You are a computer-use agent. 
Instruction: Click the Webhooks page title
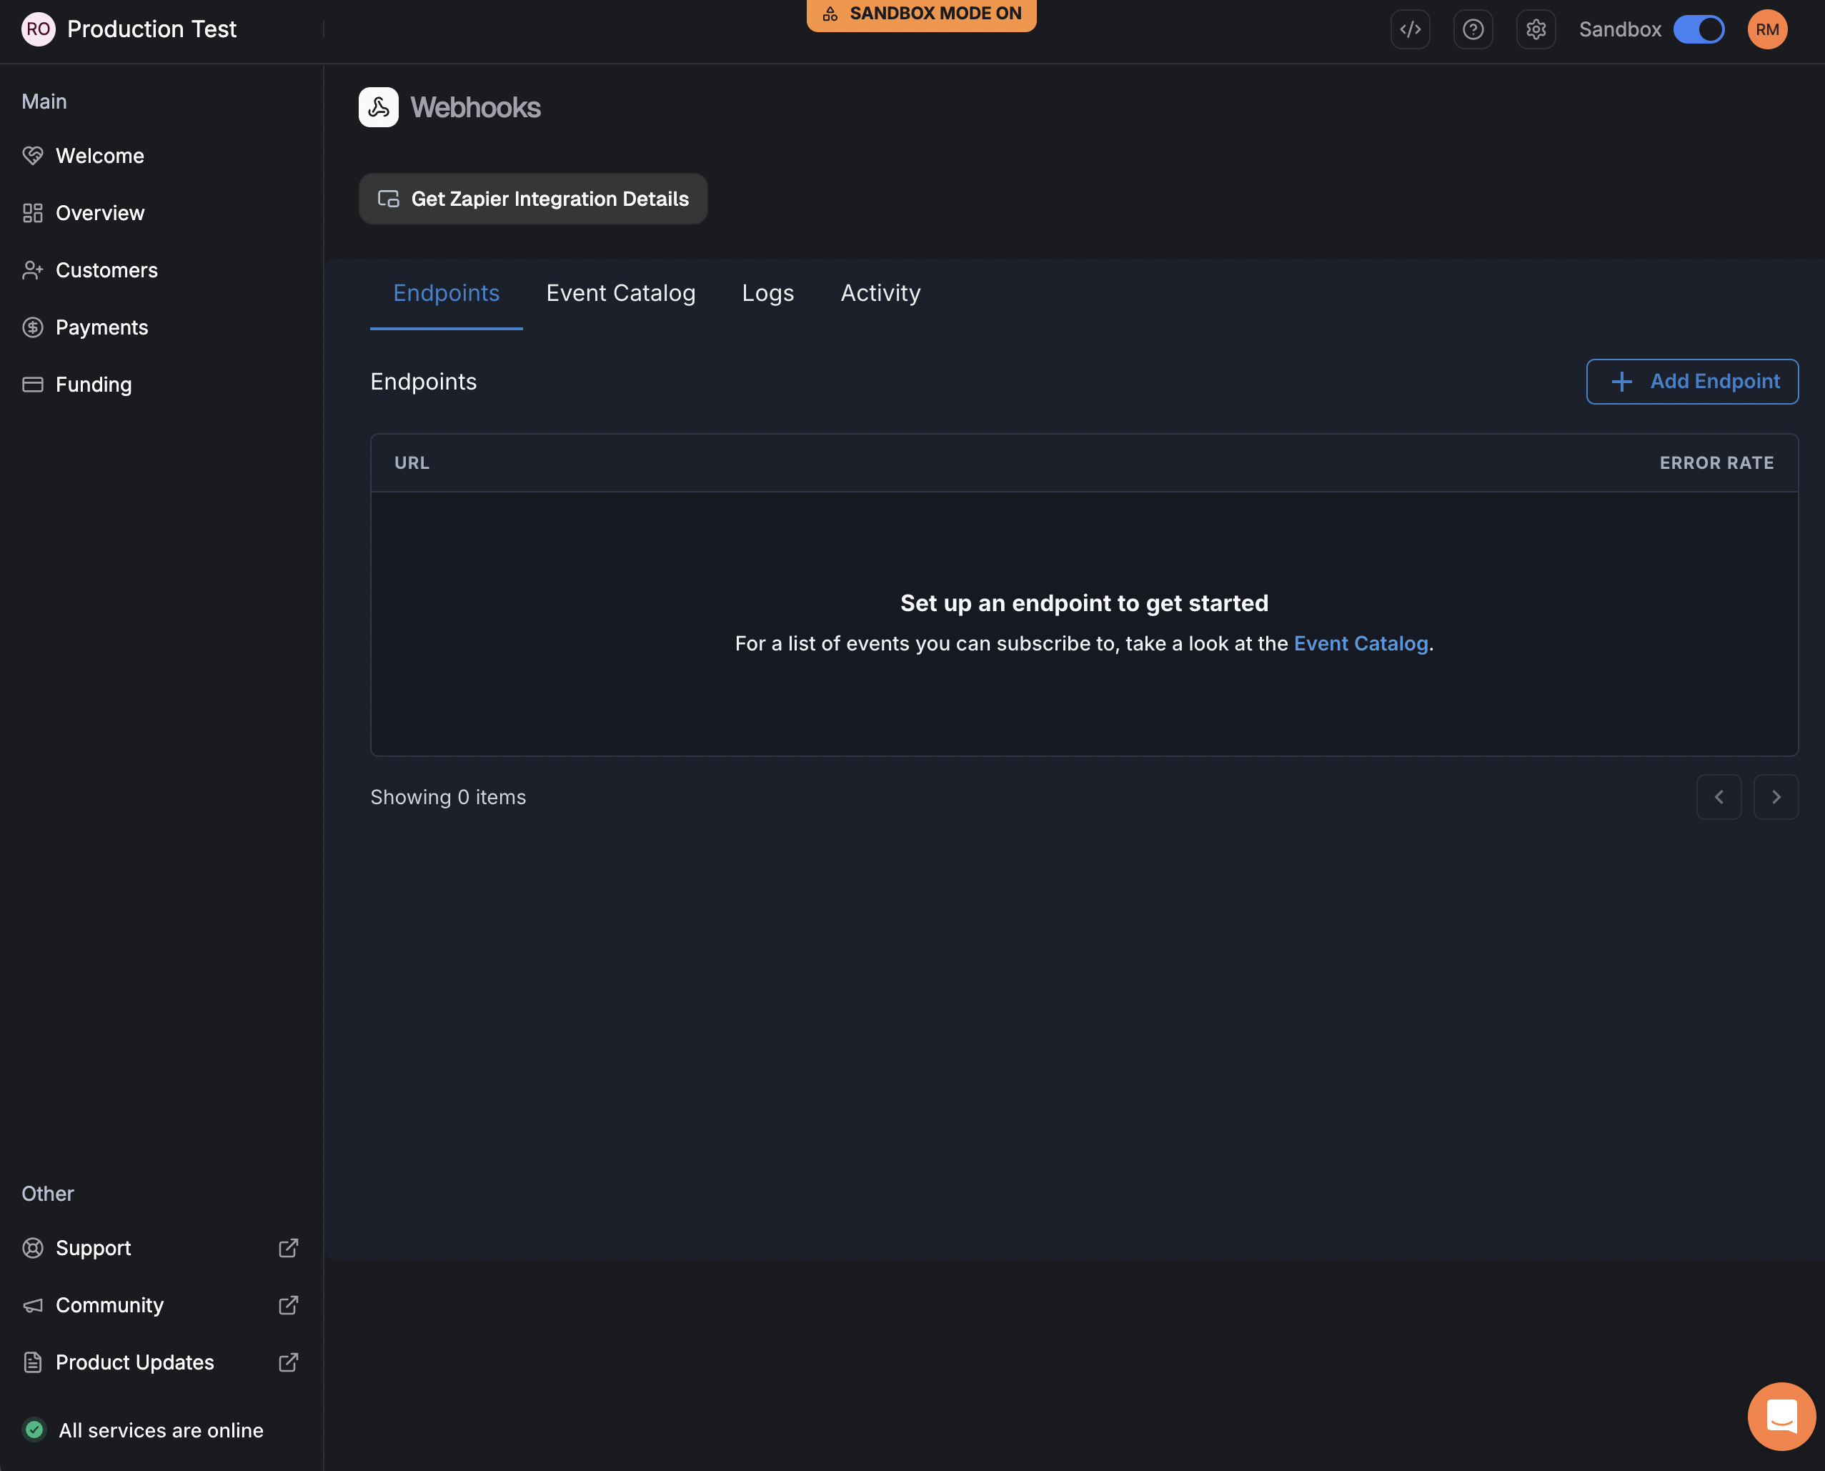[x=475, y=108]
